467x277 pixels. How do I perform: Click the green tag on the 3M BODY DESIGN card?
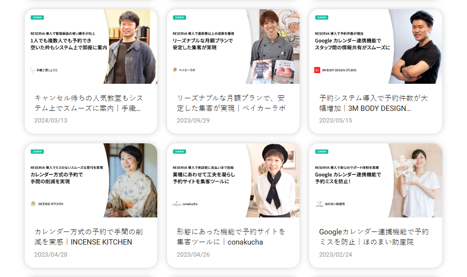pos(322,17)
